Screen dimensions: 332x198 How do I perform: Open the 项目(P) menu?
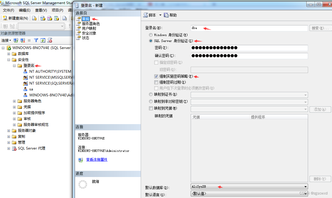(57, 10)
